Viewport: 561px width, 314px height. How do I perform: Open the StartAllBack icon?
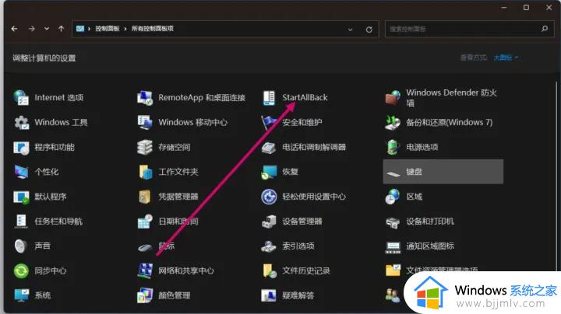[x=269, y=97]
